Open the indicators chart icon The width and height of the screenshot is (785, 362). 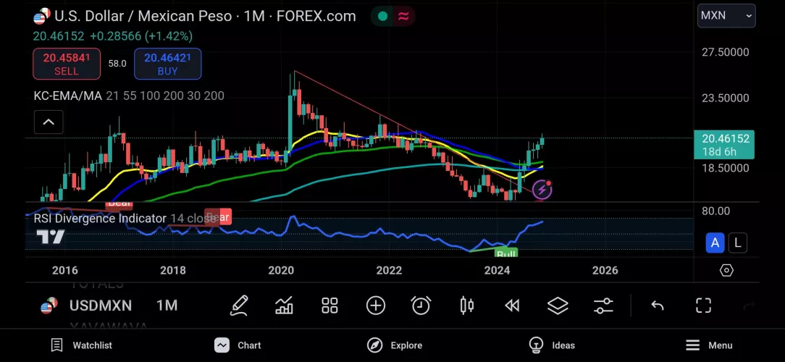point(284,306)
